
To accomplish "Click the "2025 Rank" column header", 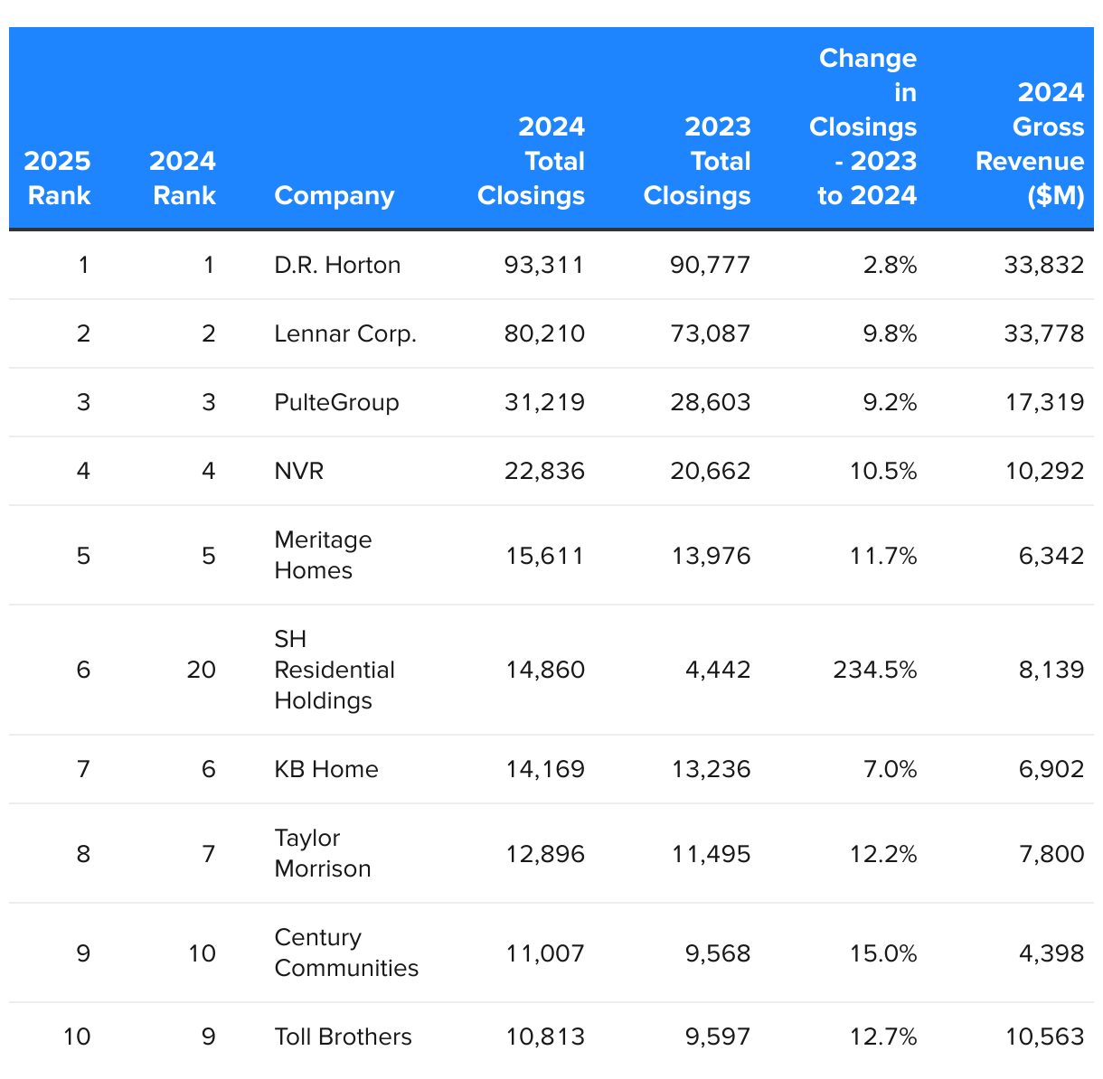I will tap(59, 178).
